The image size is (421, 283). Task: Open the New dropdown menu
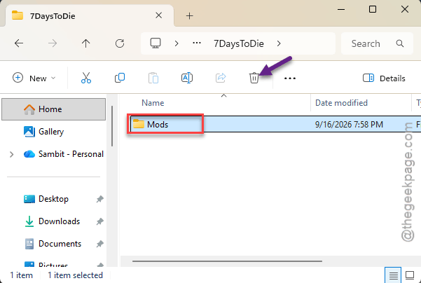tap(34, 78)
